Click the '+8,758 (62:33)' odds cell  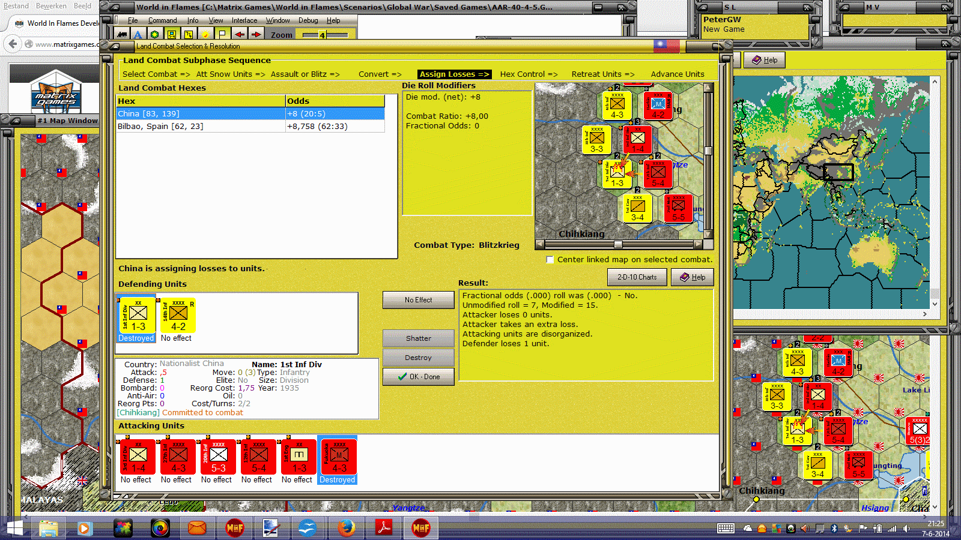[335, 127]
